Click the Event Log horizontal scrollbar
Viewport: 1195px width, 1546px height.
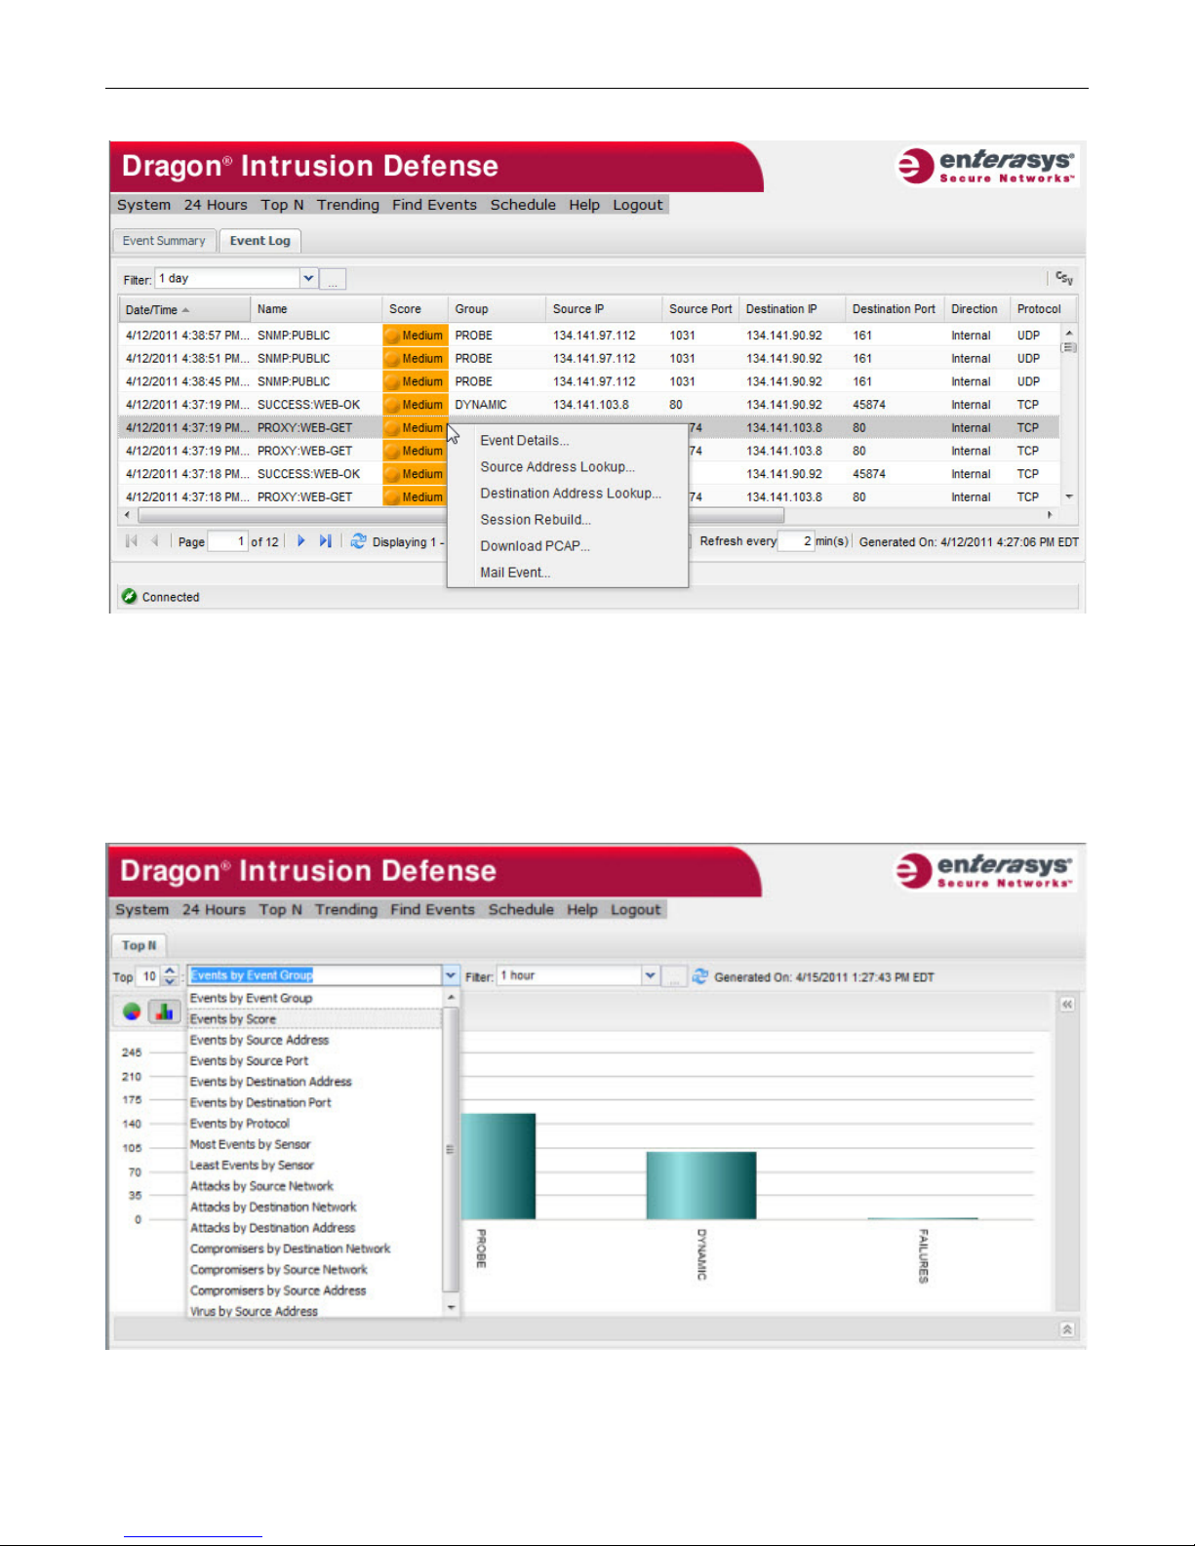coord(460,514)
